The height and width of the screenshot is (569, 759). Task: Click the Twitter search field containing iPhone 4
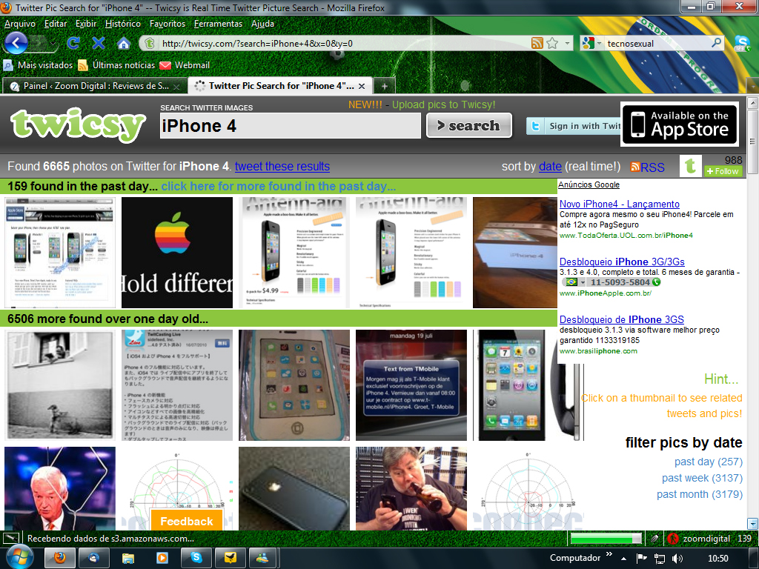291,126
